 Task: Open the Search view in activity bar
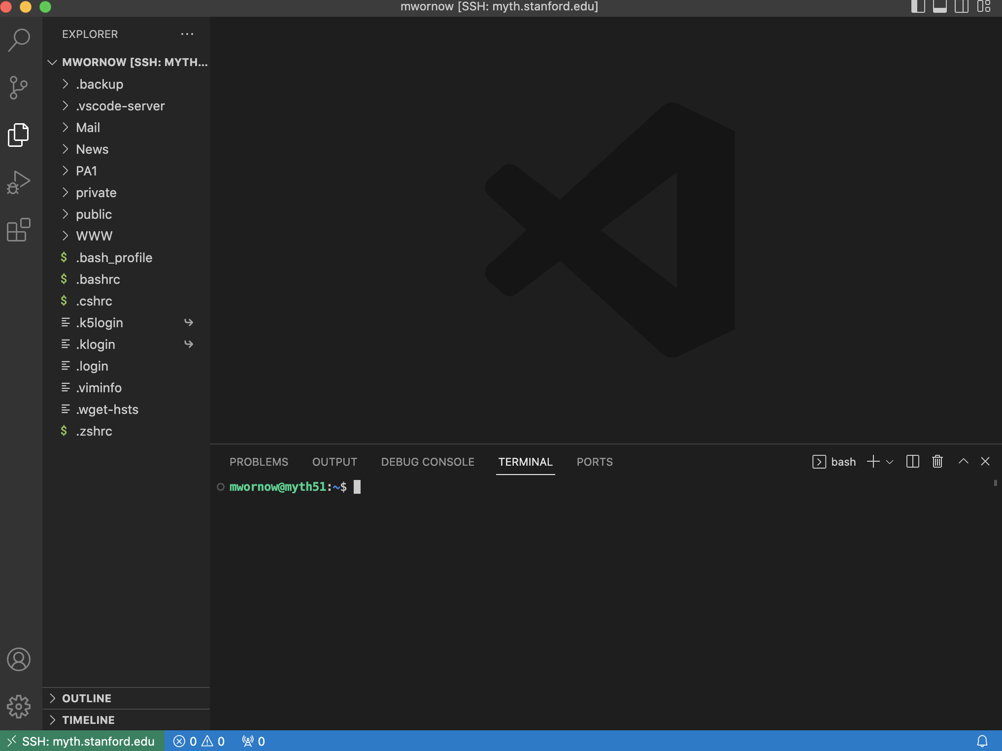(x=19, y=40)
